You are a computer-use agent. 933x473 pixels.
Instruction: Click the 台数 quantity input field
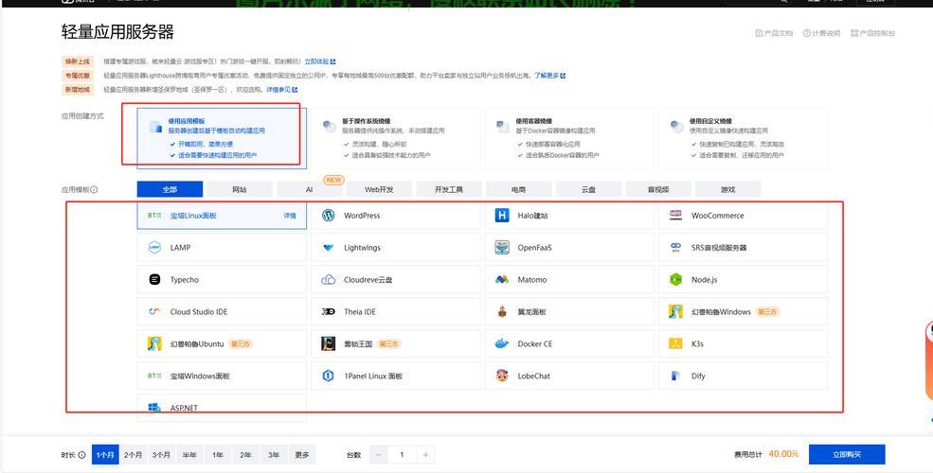click(402, 455)
